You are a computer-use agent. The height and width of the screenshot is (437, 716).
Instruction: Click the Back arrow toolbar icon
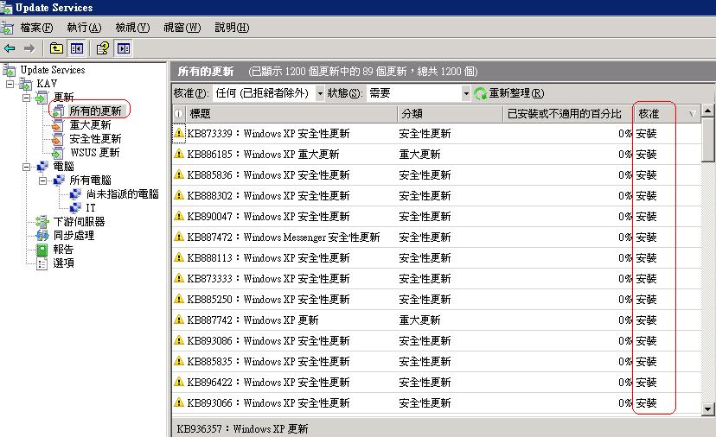coord(10,48)
